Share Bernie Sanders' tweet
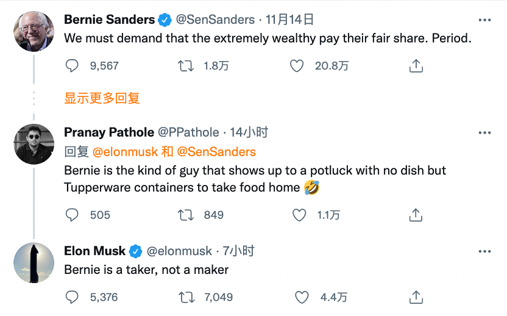The width and height of the screenshot is (507, 316). (416, 66)
